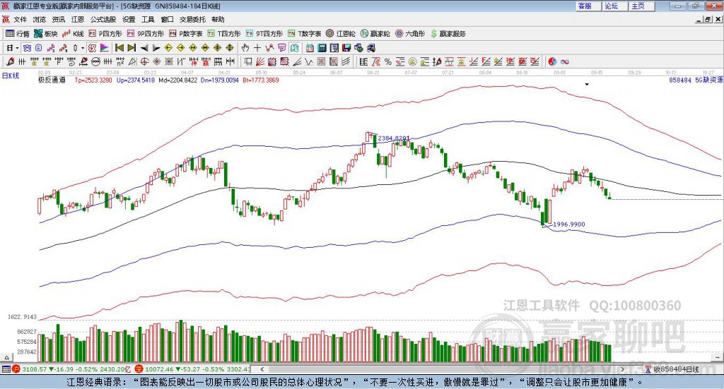The image size is (724, 389).
Task: Click the red floppy disk save icon
Action: 346,48
